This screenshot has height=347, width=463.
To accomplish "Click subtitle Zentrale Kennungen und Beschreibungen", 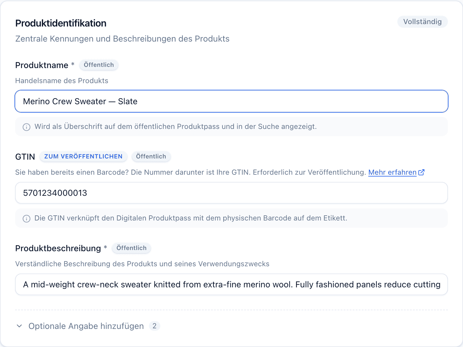I will click(x=122, y=39).
